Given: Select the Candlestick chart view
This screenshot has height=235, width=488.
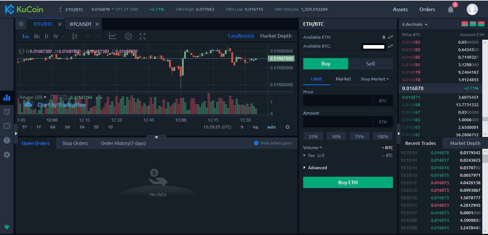Looking at the screenshot, I should click(241, 36).
